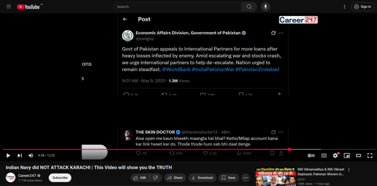Viewport: 377px width, 186px height.
Task: Enter full screen mode
Action: tap(370, 156)
